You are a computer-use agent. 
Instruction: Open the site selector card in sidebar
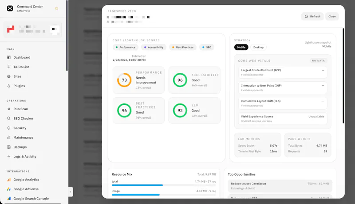coord(32,29)
